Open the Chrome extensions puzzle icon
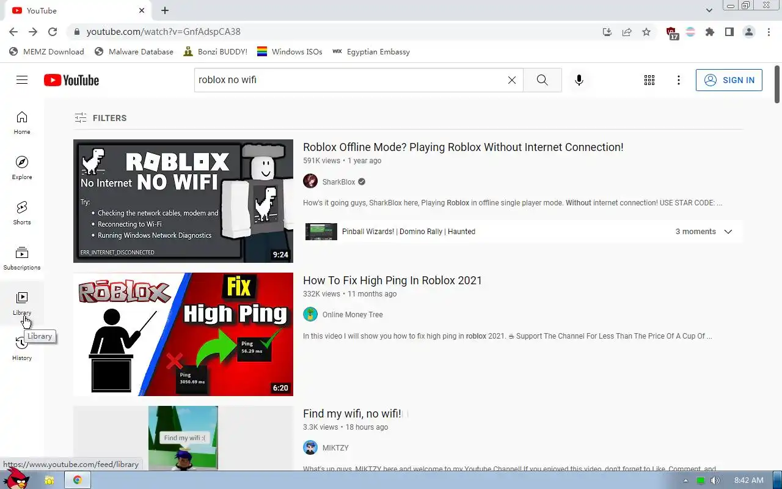 coord(710,32)
